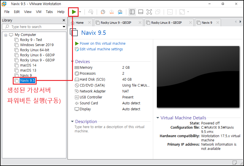Open the Help menu

[x=61, y=12]
